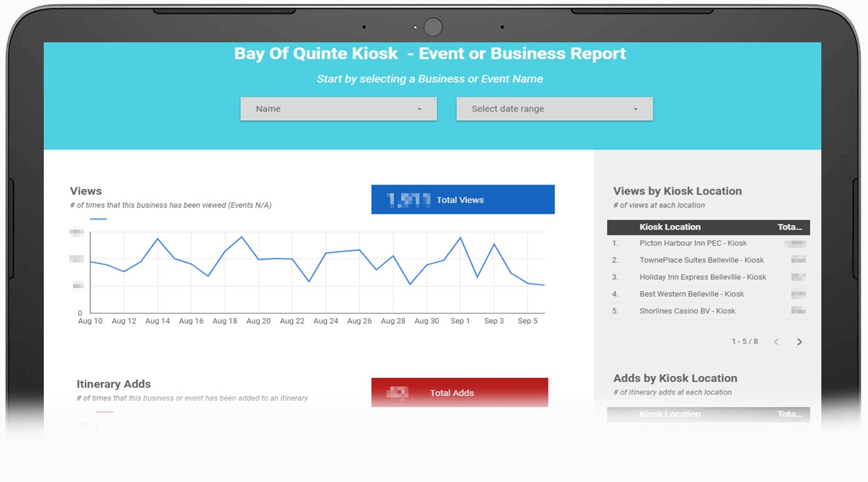Click the Sep 5 axis label
This screenshot has height=482, width=868.
click(x=527, y=321)
